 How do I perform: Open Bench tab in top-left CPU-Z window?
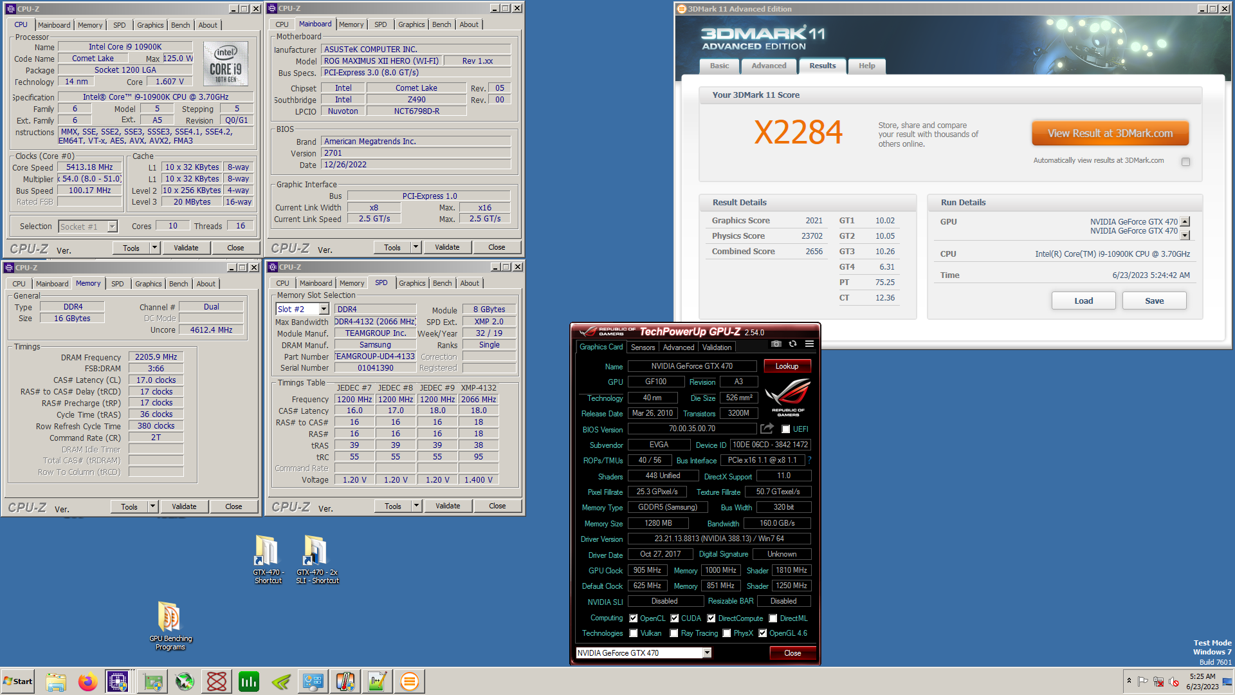tap(180, 25)
